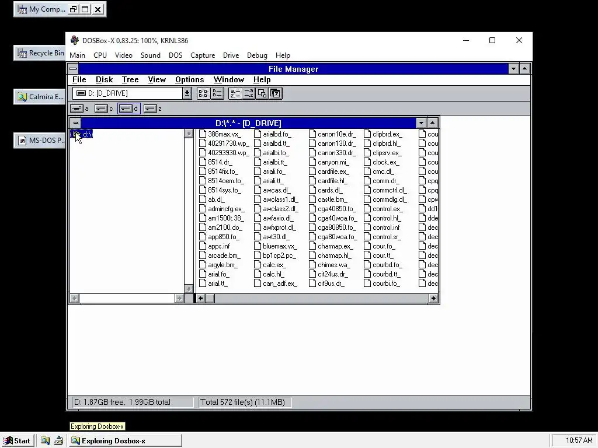Click the Start button on taskbar

(17, 441)
